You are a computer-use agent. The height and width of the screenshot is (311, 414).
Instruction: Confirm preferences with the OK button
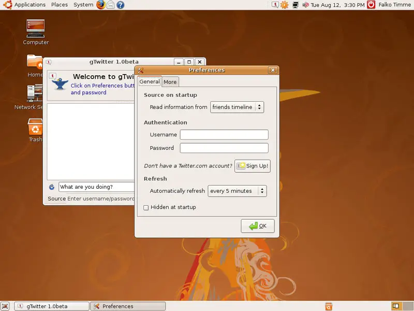click(258, 226)
